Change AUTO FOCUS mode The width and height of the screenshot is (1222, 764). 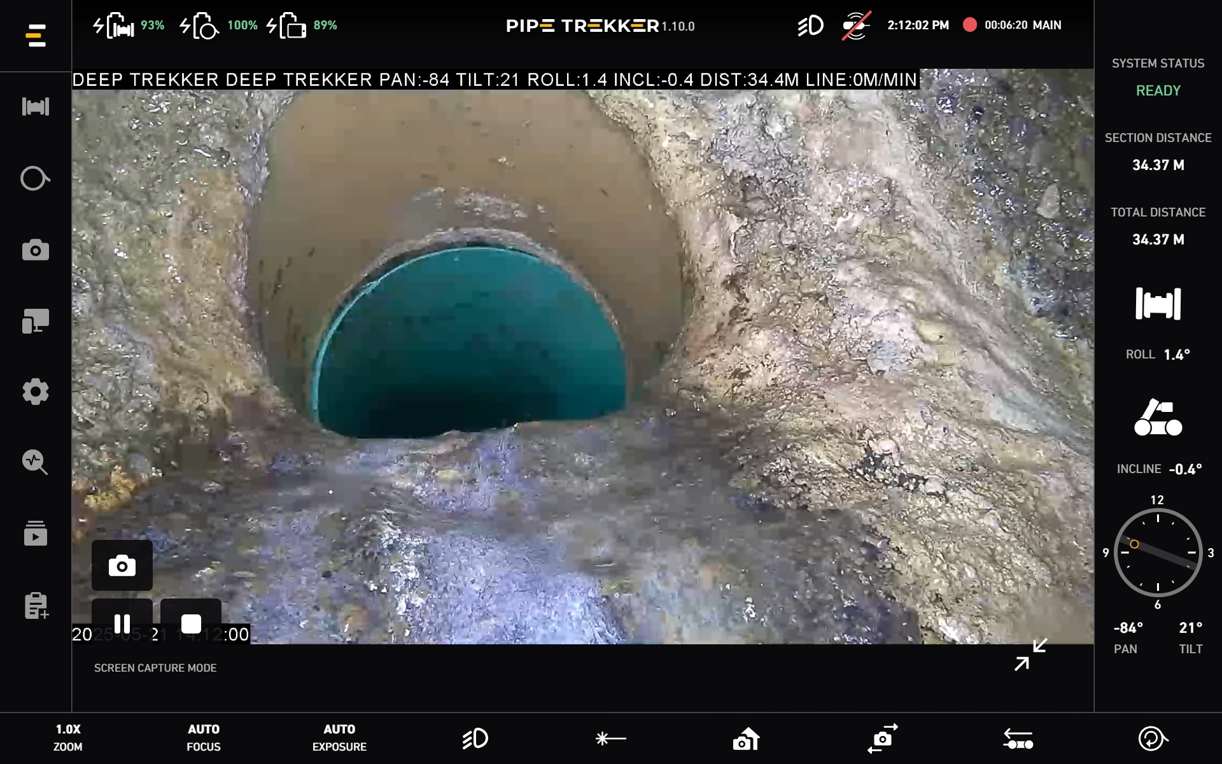(203, 737)
